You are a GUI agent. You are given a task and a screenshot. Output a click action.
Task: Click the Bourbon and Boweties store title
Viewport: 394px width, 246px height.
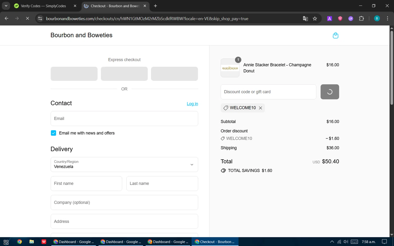coord(81,35)
